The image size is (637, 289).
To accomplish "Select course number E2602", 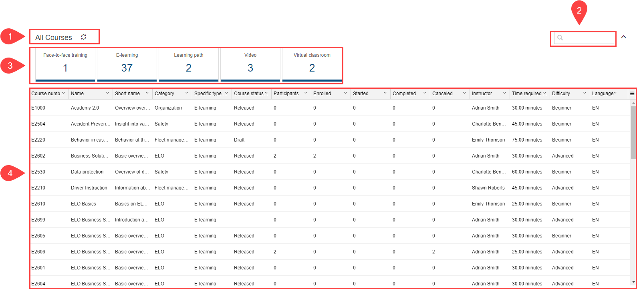I will pos(38,156).
